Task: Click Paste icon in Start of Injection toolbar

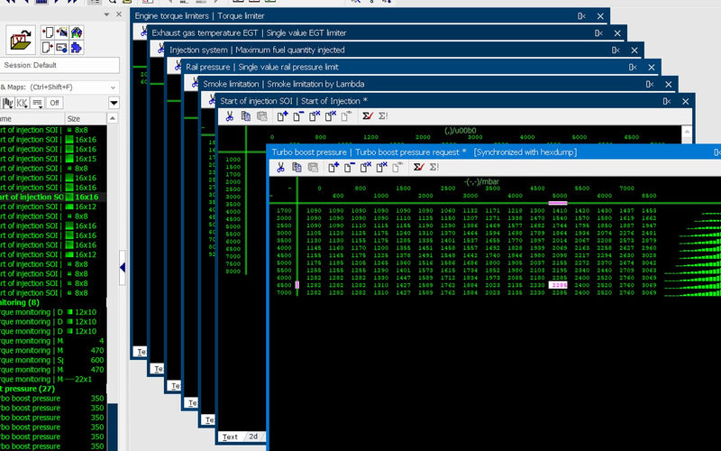Action: [262, 116]
